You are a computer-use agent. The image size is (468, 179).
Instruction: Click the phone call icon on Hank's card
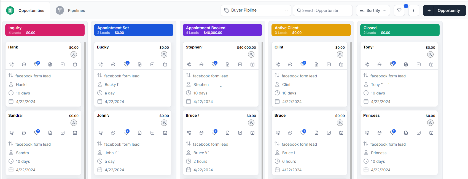[12, 64]
